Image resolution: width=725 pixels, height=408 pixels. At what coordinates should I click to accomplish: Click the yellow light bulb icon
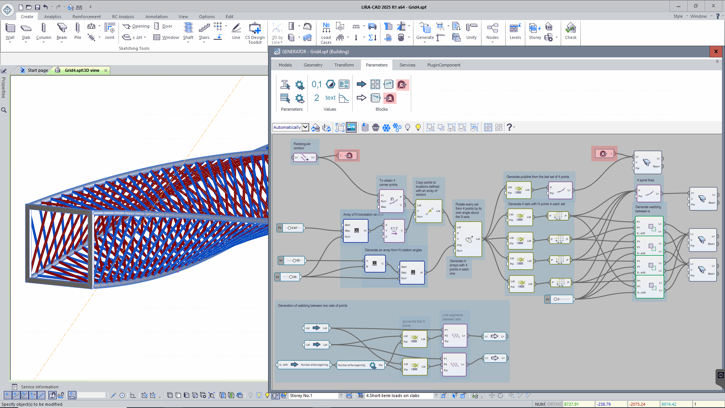[418, 128]
